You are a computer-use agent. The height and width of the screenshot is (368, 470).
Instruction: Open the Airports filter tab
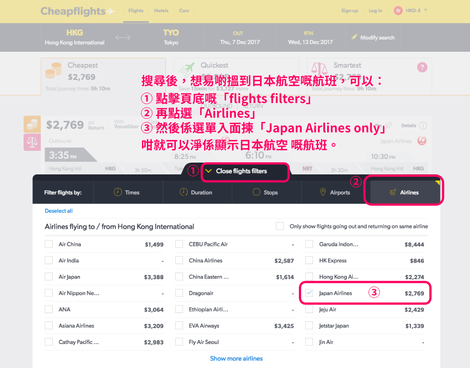tap(336, 192)
